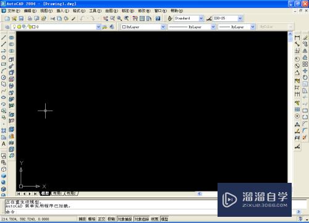Click the Zoom realtime magnifier icon

tap(112, 19)
